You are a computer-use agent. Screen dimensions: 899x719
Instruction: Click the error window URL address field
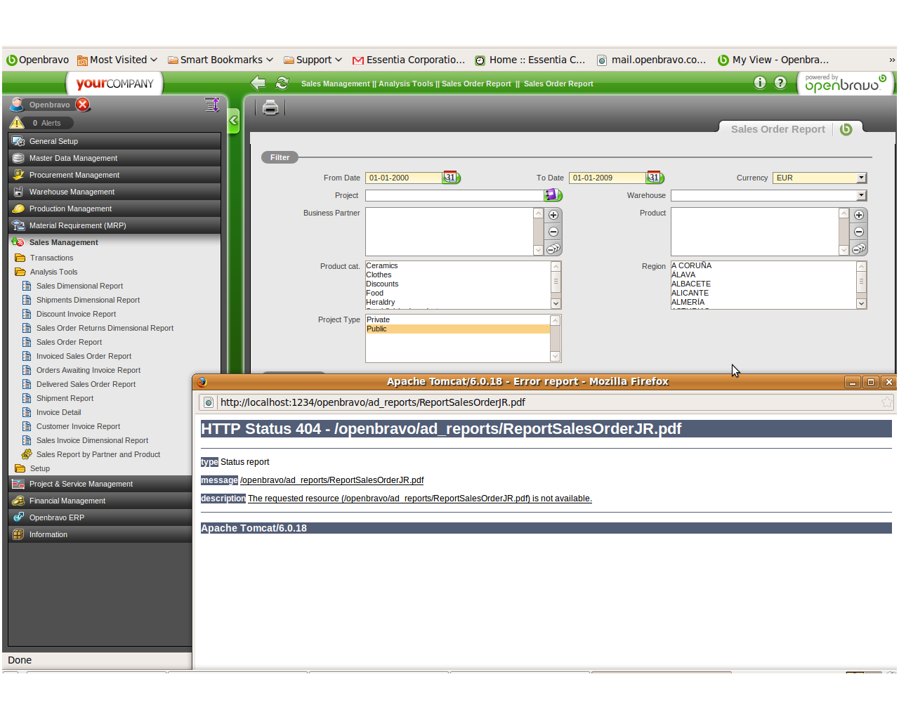548,402
